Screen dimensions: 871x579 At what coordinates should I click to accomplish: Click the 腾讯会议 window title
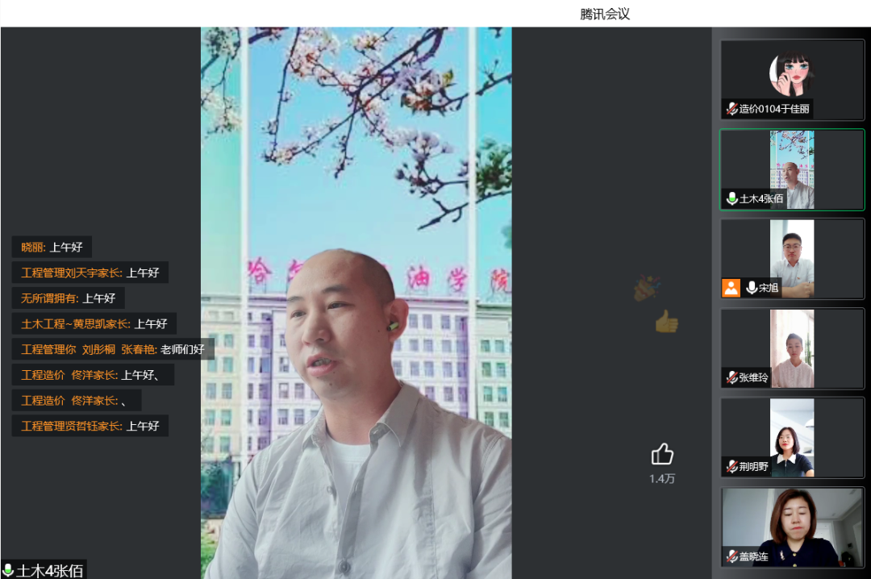pos(604,14)
